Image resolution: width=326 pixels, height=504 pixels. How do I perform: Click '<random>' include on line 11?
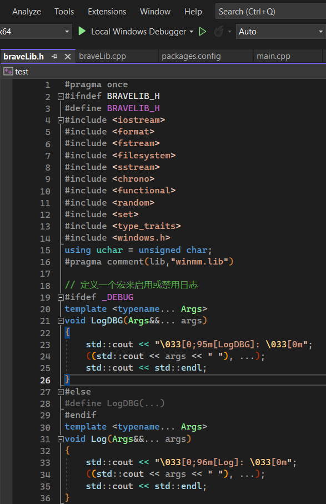133,203
